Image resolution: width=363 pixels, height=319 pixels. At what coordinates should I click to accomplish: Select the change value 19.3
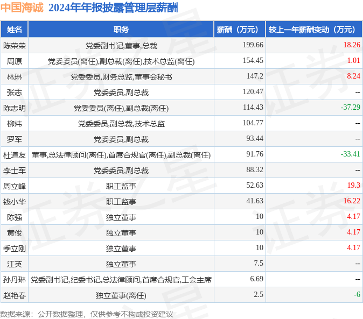pyautogui.click(x=353, y=185)
